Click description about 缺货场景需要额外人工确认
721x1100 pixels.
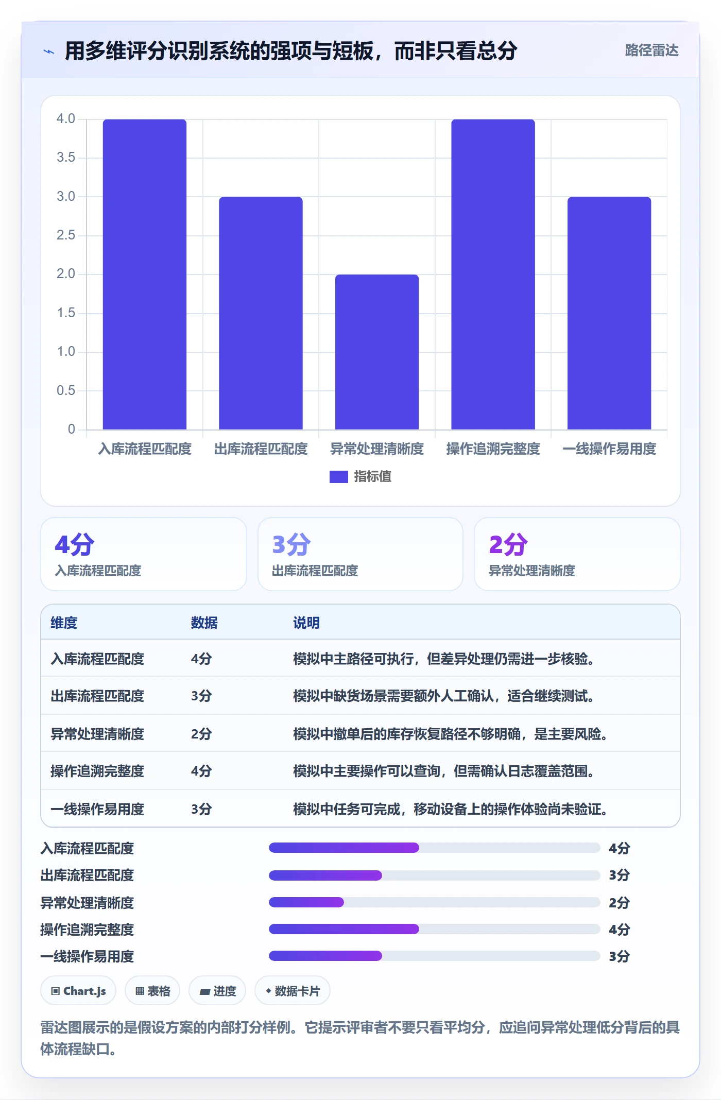[x=444, y=696]
